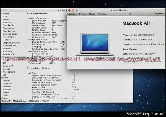Select Fibre Channel in the sidebar
This screenshot has height=117, width=166.
click(x=9, y=37)
